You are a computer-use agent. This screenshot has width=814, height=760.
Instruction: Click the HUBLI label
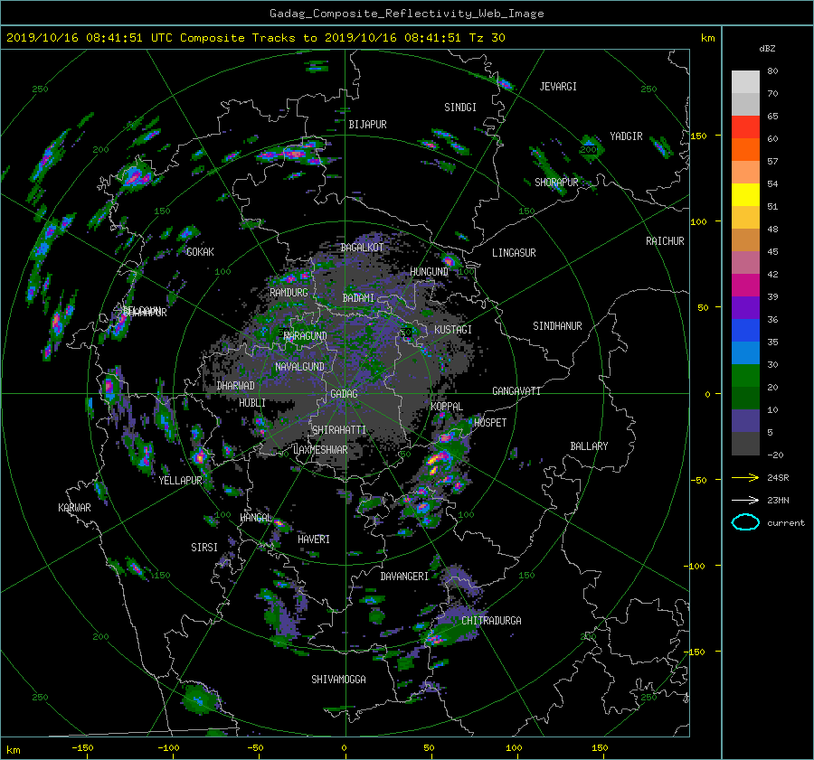tap(251, 403)
